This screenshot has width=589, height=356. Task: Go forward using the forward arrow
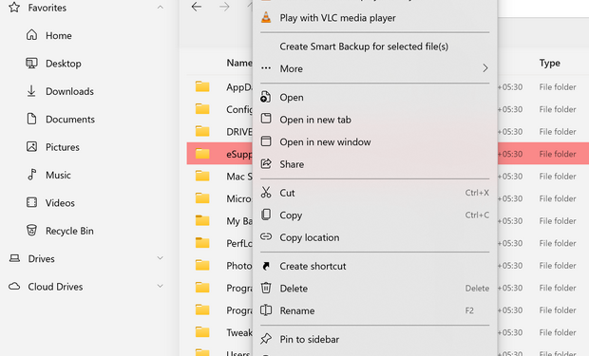tap(224, 7)
